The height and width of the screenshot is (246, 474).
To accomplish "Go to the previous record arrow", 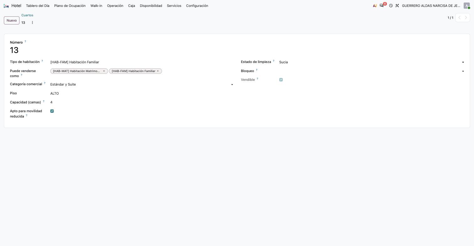I will pos(459,18).
